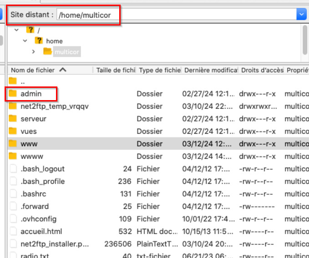The height and width of the screenshot is (258, 309).
Task: Select the vues folder icon
Action: [x=13, y=132]
